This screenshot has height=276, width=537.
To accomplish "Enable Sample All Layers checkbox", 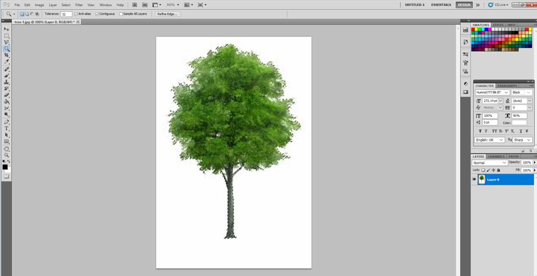I will [121, 14].
